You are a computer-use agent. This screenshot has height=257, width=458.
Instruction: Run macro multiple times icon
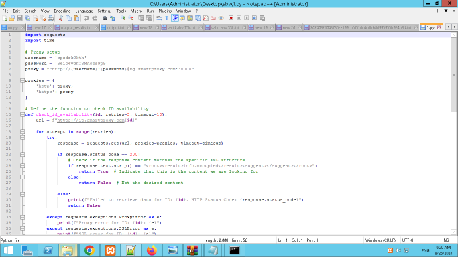tap(254, 18)
